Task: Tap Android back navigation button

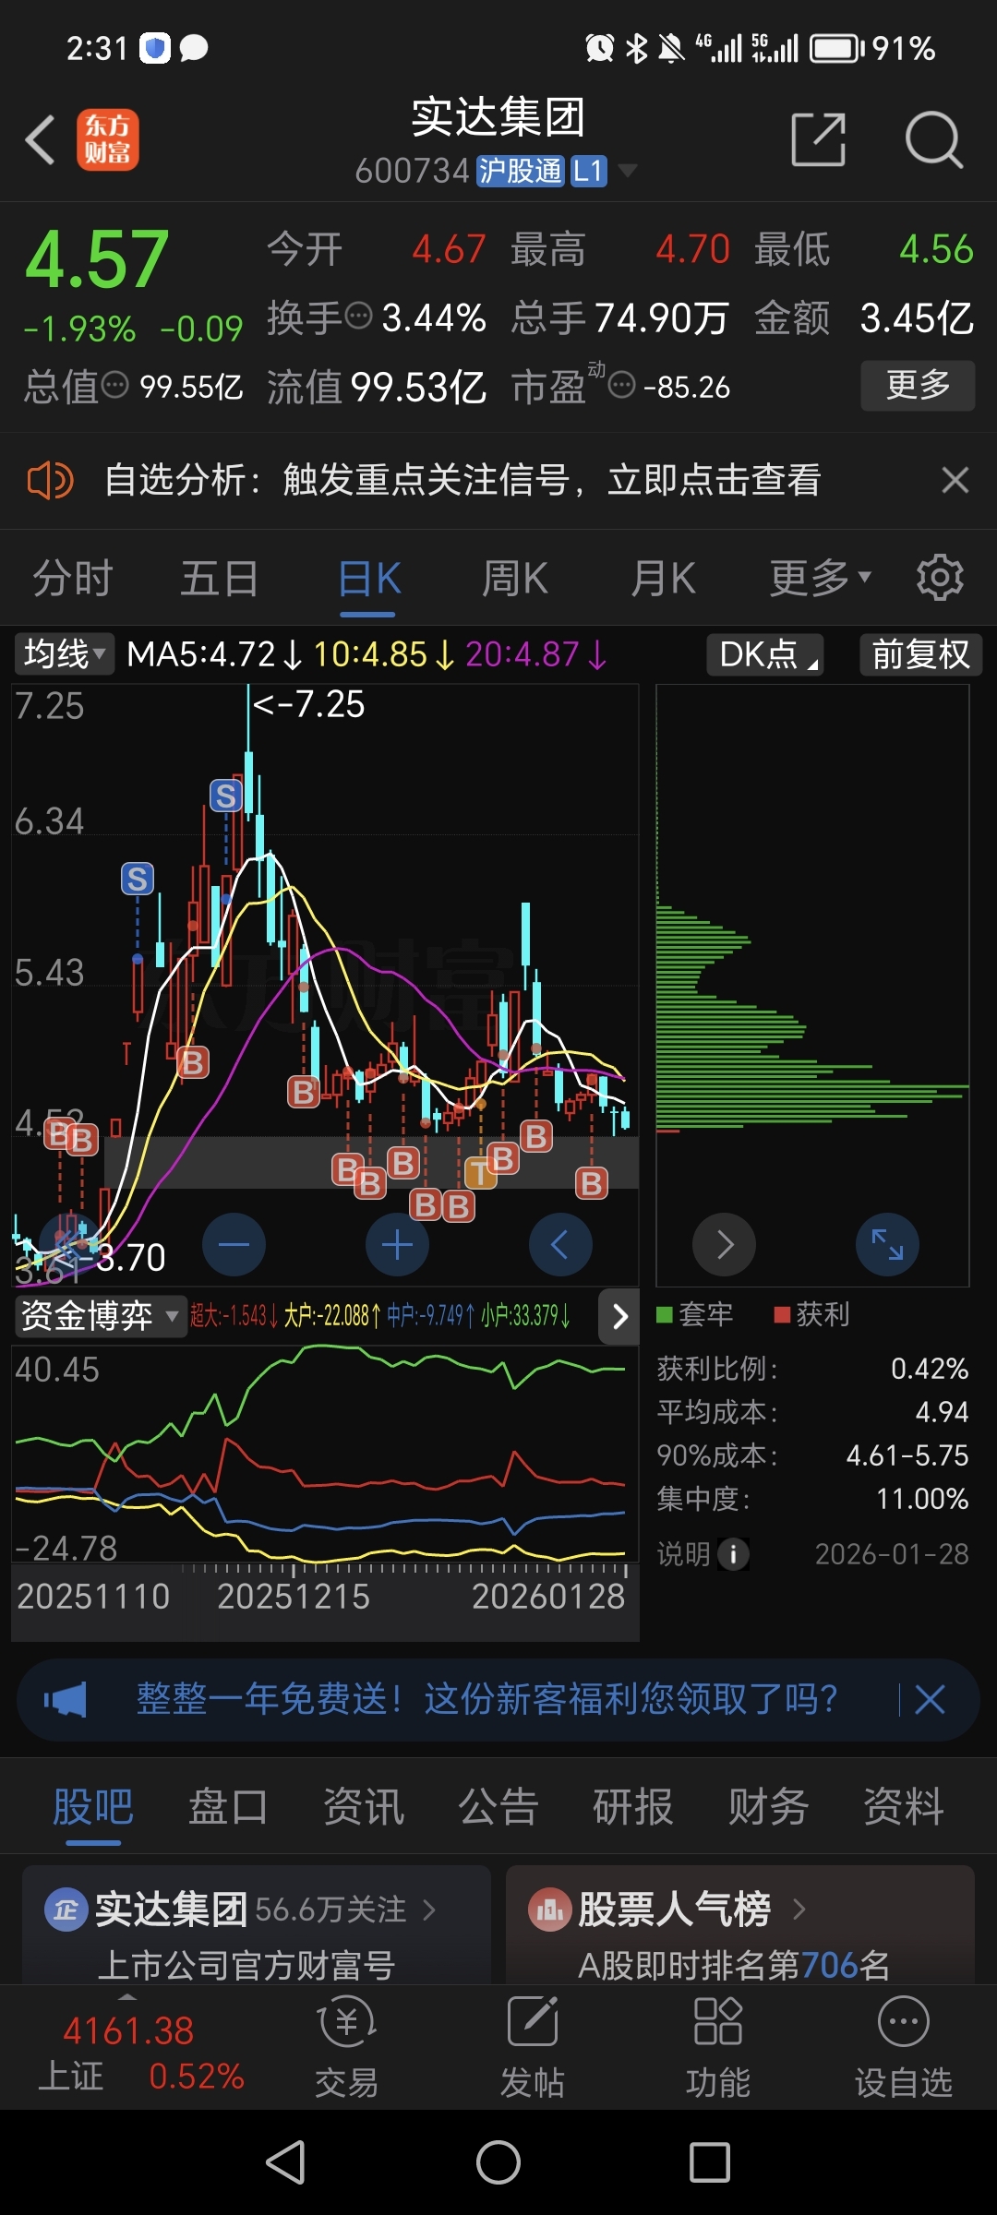Action: pyautogui.click(x=286, y=2161)
